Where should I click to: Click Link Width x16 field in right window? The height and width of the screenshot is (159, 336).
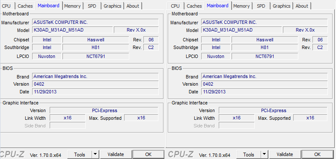pos(237,118)
